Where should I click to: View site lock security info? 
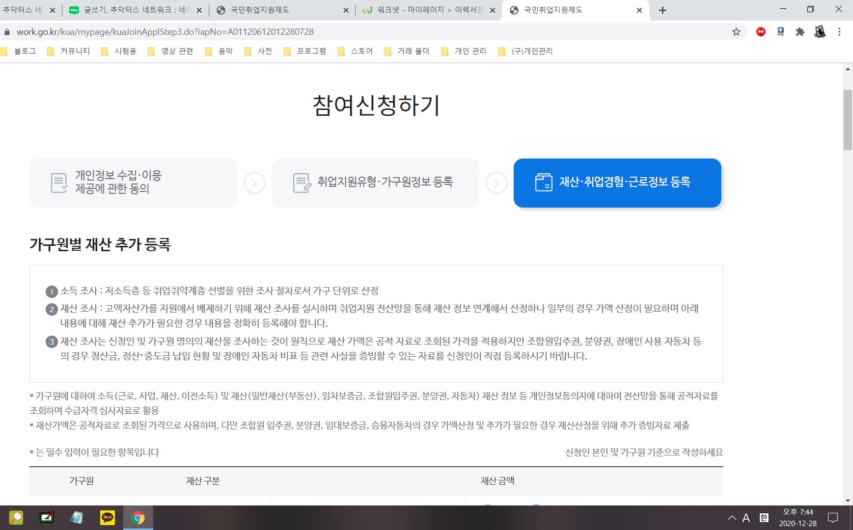(x=7, y=32)
